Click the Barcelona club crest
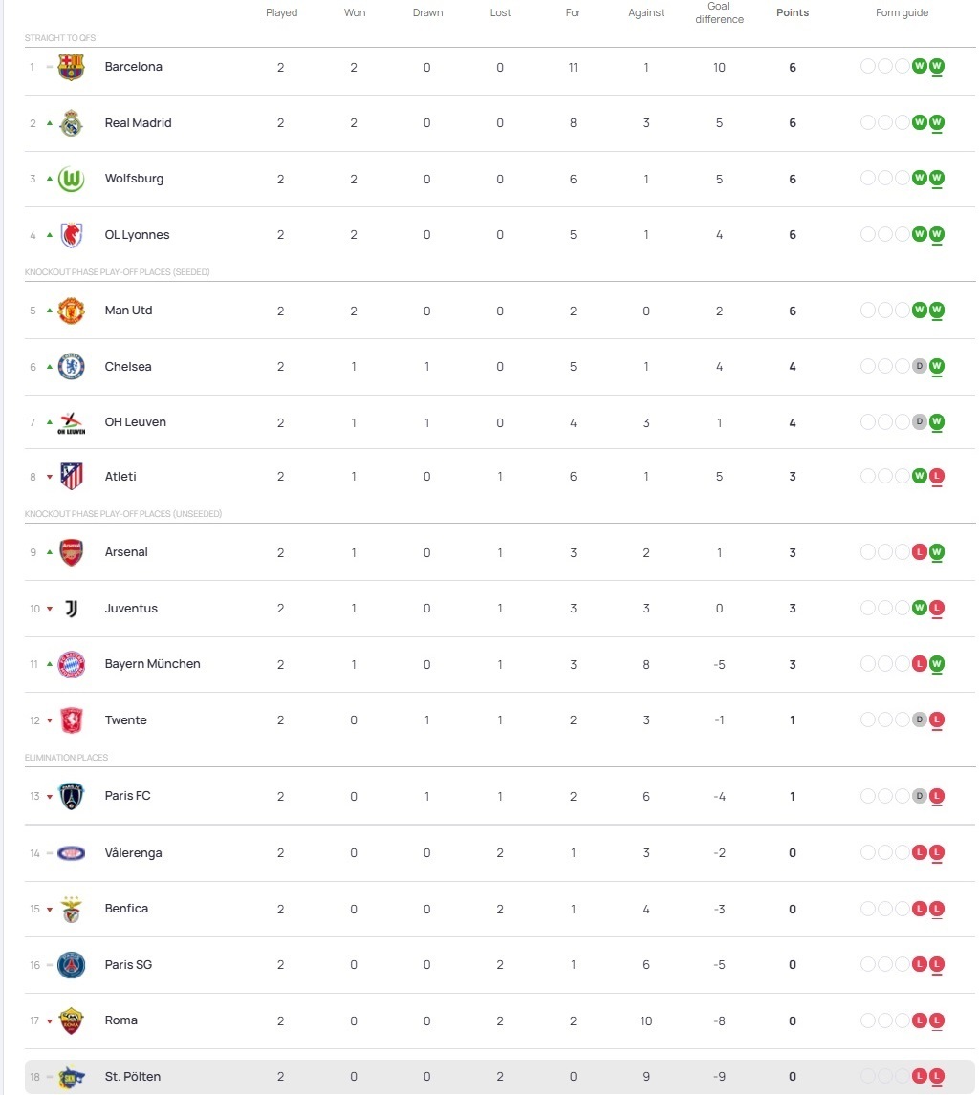The image size is (979, 1095). pyautogui.click(x=71, y=67)
